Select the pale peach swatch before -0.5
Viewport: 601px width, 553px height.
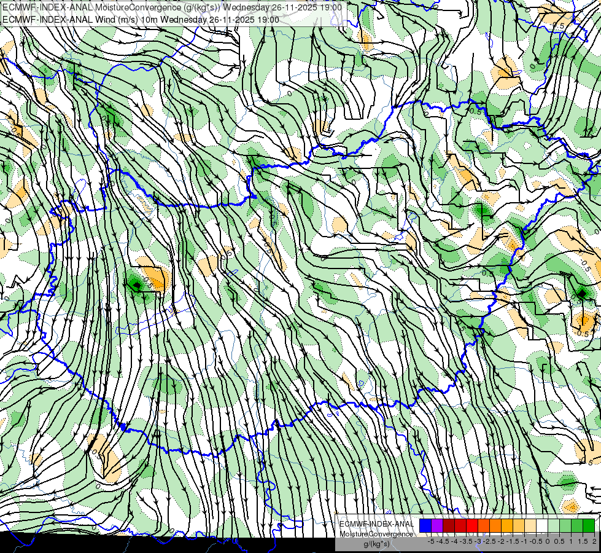pos(530,526)
